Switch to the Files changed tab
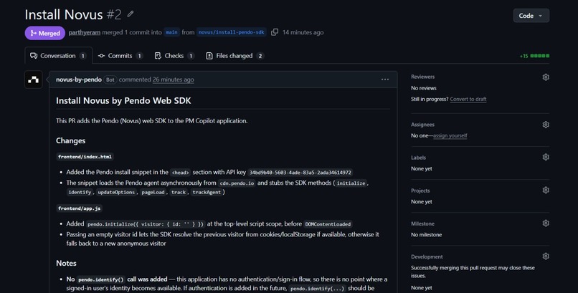This screenshot has width=578, height=293. [234, 56]
